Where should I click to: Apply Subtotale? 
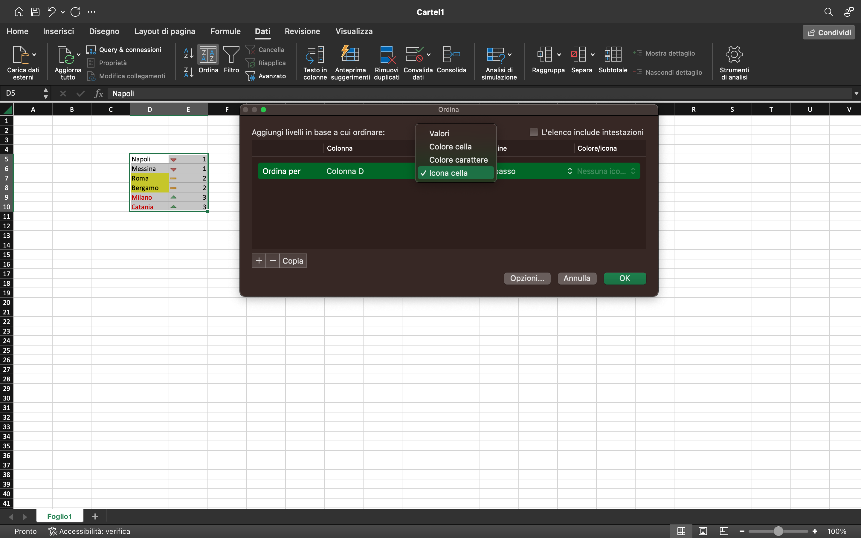[613, 60]
